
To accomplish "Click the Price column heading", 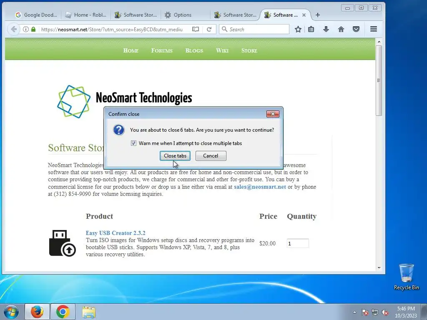I will pyautogui.click(x=268, y=216).
